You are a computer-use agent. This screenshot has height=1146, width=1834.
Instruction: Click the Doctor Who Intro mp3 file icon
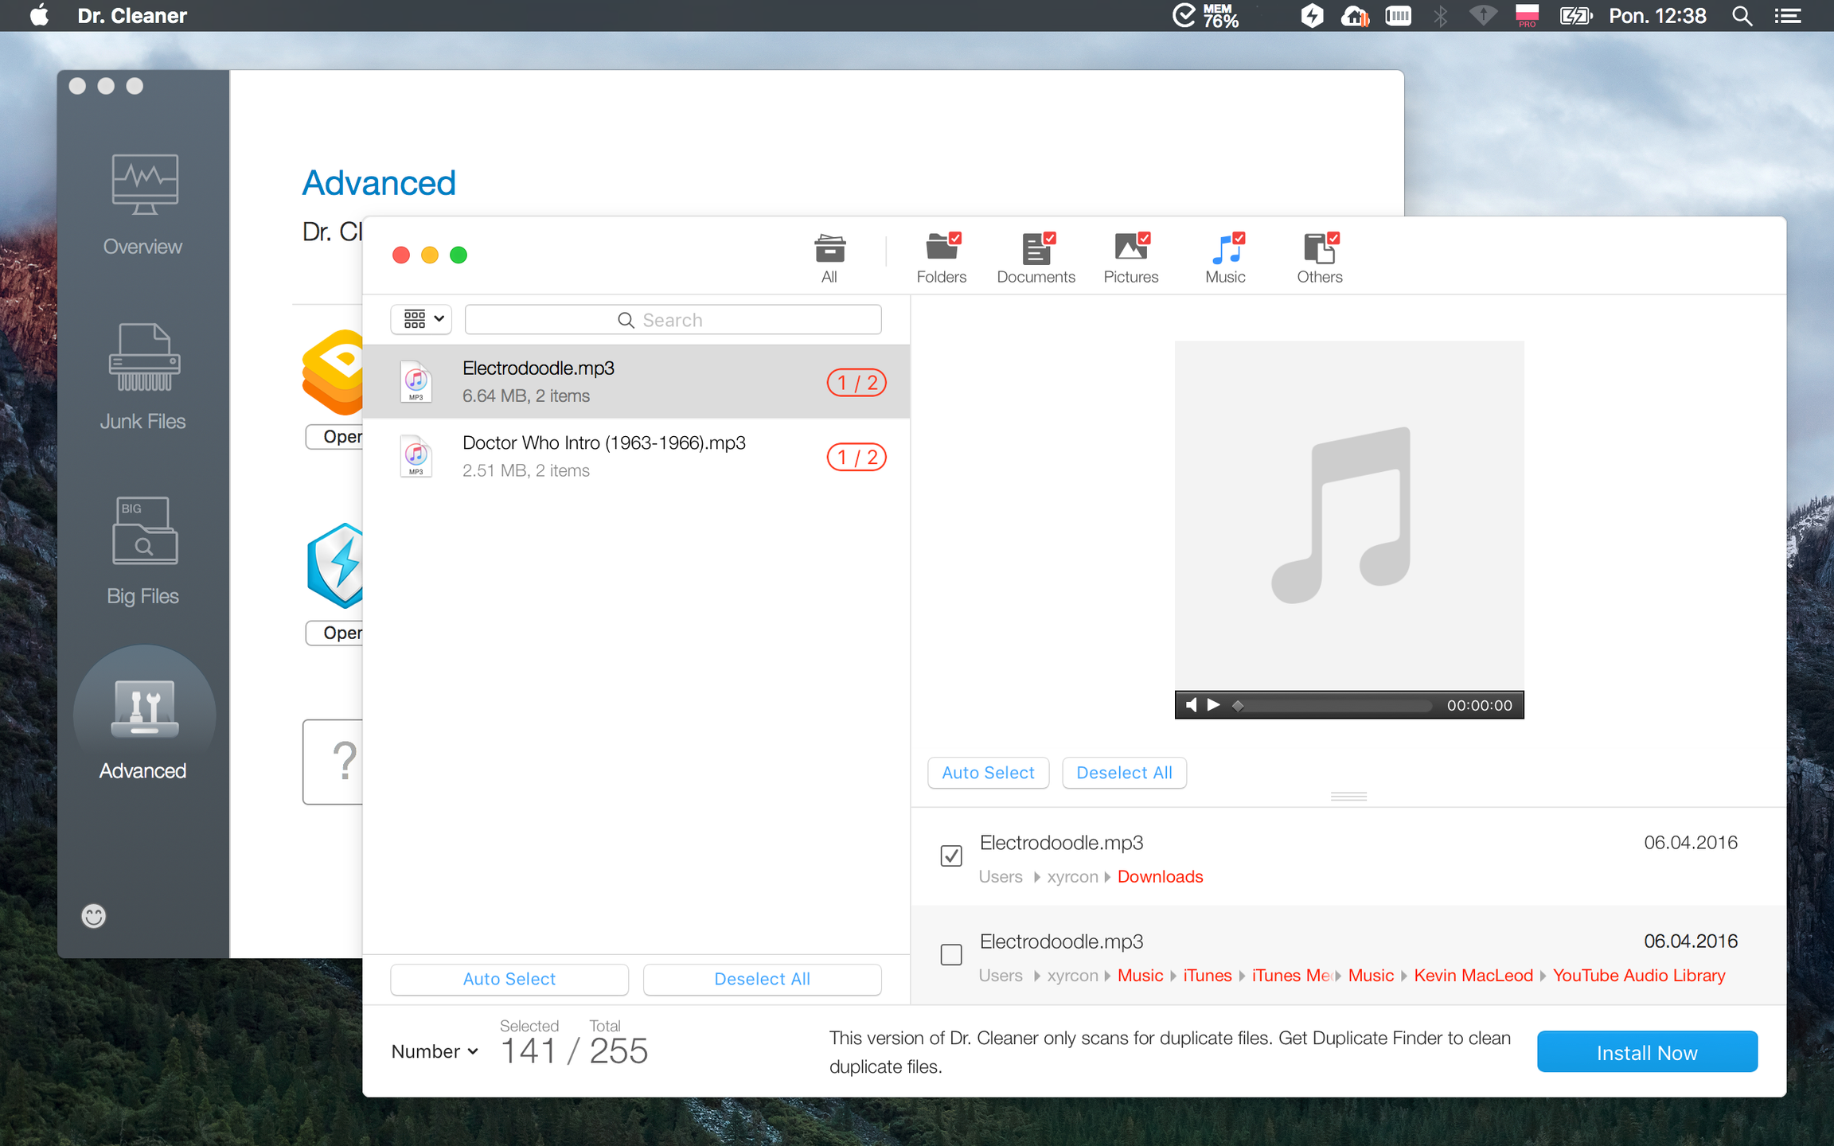point(416,457)
